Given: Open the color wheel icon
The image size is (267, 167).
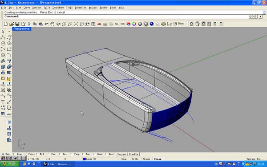Looking at the screenshot, I should pos(134,24).
